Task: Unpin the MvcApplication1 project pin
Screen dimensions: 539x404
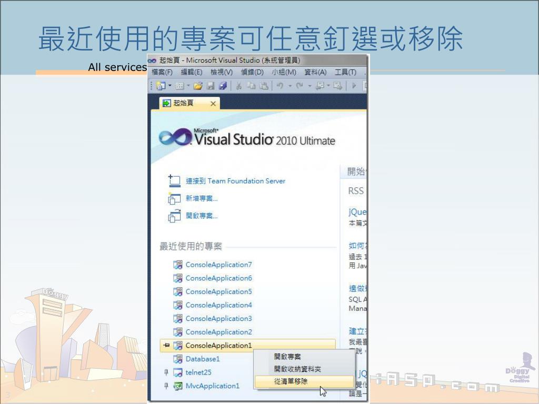Action: [166, 386]
